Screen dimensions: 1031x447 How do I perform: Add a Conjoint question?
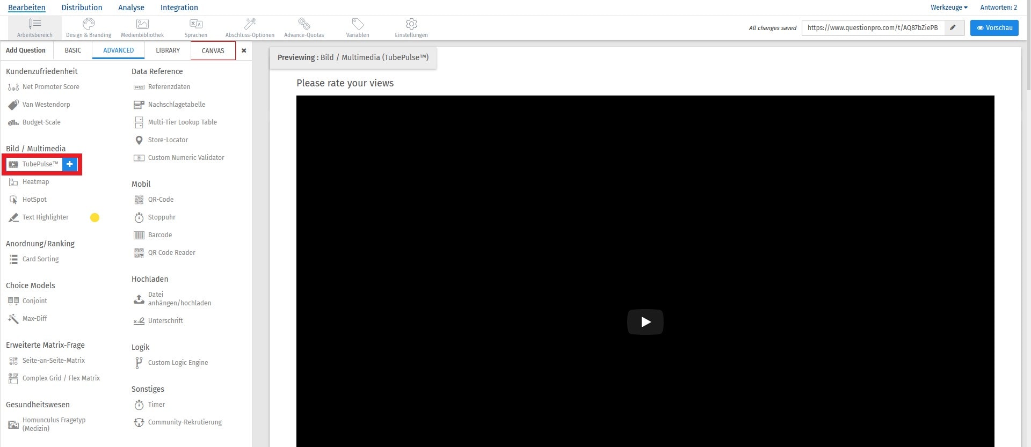28,301
